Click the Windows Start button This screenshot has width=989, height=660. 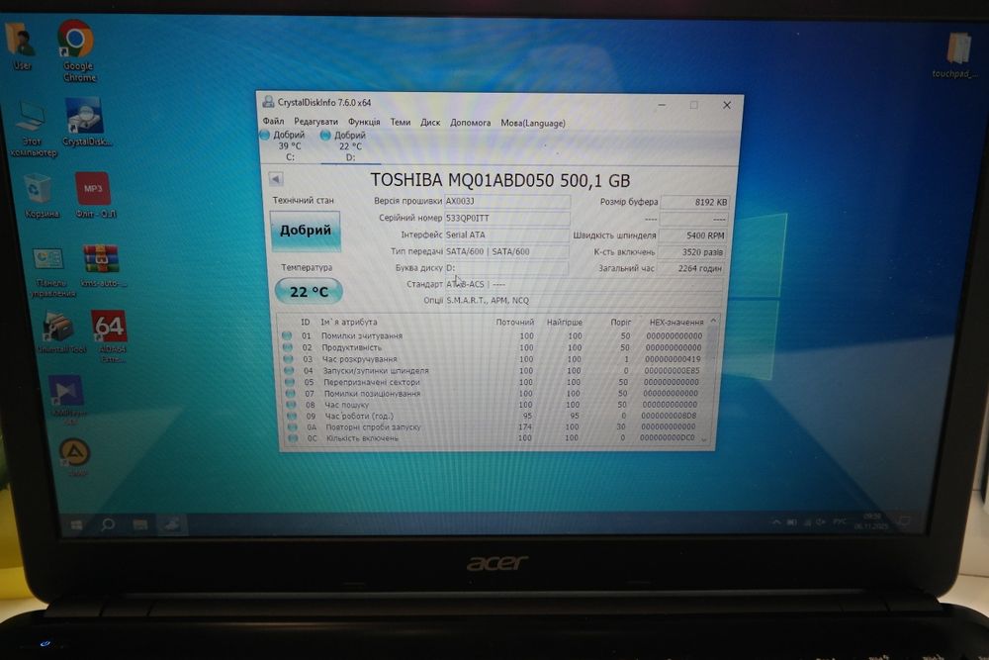tap(76, 524)
